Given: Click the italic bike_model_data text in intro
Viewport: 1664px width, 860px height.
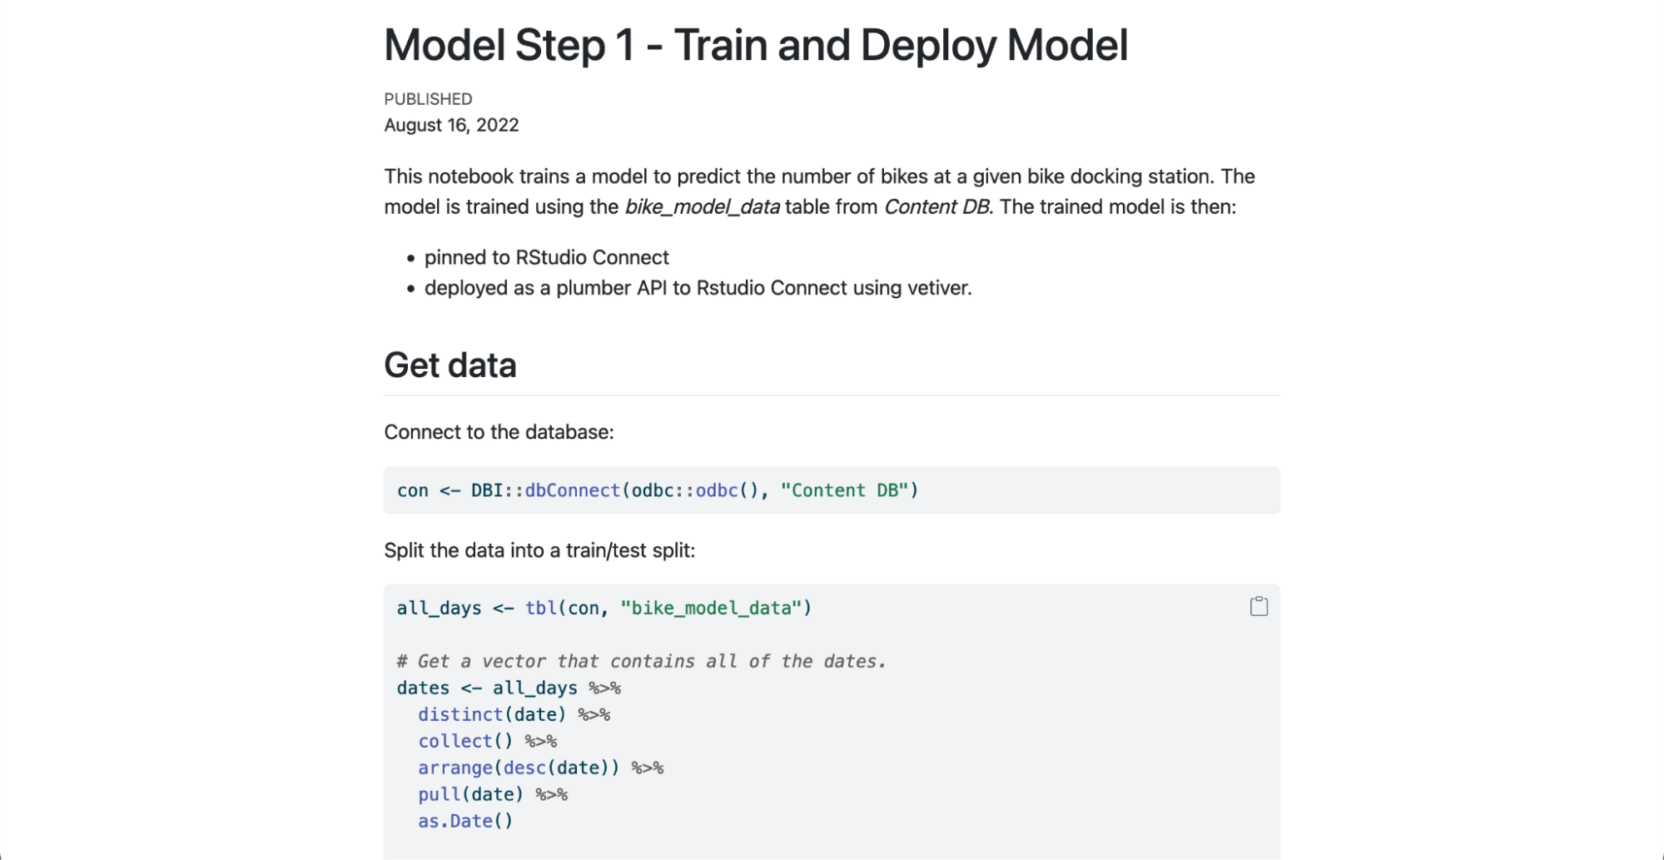Looking at the screenshot, I should tap(702, 207).
